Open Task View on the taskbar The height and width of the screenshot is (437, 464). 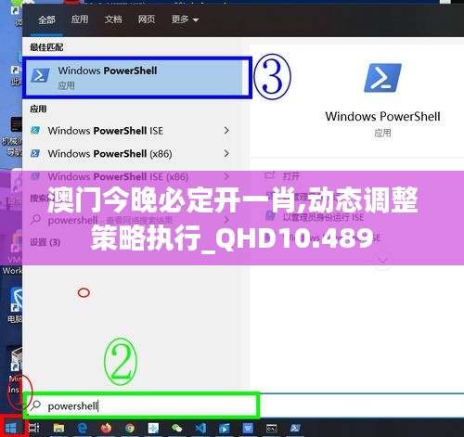point(34,429)
